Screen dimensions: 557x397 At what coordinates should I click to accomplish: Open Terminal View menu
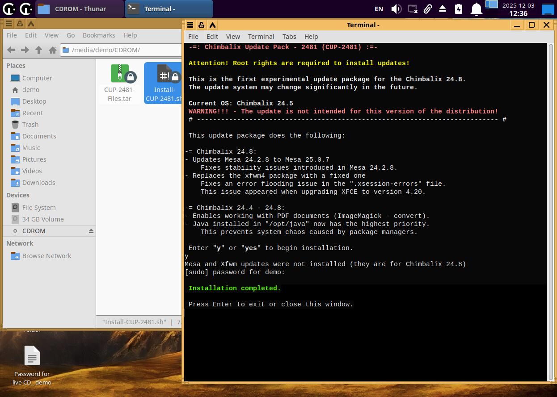(233, 37)
